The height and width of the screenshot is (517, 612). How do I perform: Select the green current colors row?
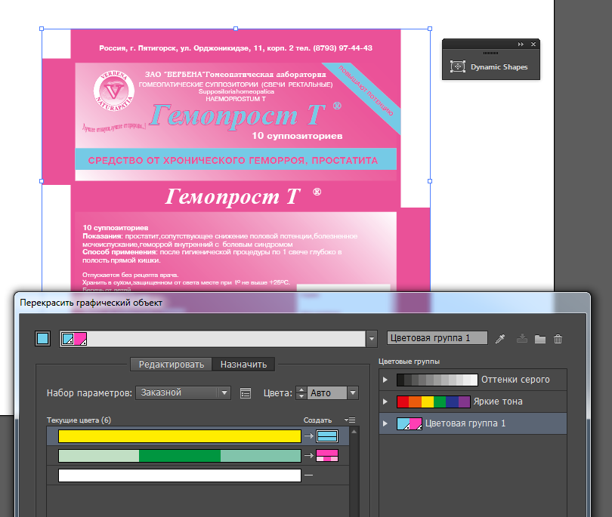[x=180, y=456]
